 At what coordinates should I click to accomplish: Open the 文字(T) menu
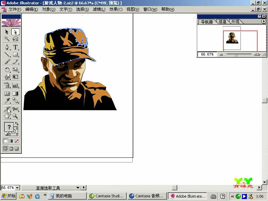[66, 9]
